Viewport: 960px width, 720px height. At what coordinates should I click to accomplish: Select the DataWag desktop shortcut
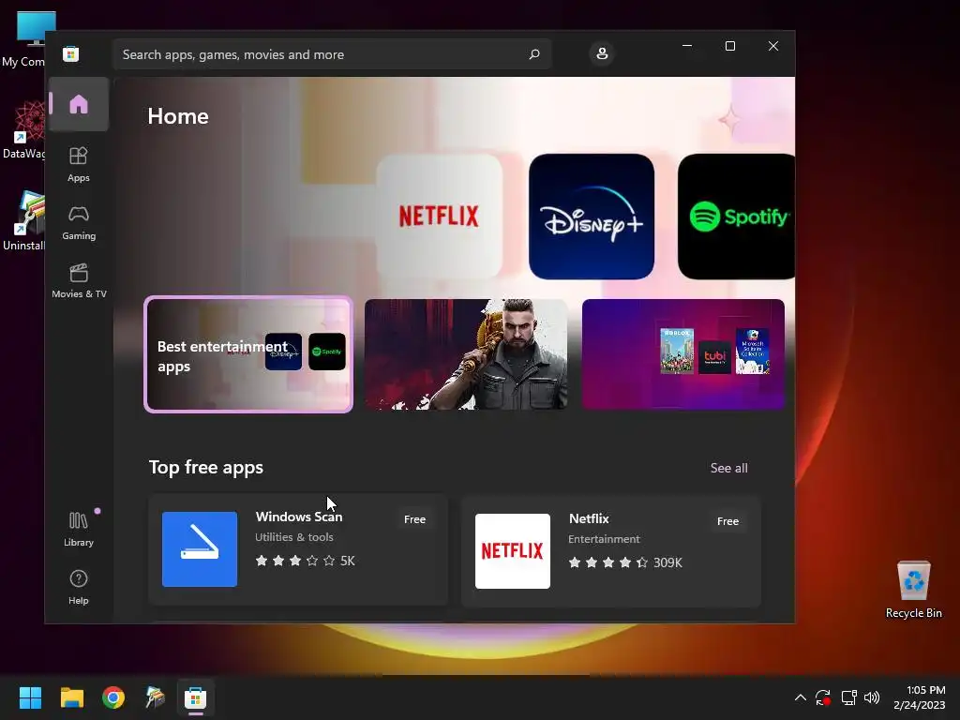[24, 130]
